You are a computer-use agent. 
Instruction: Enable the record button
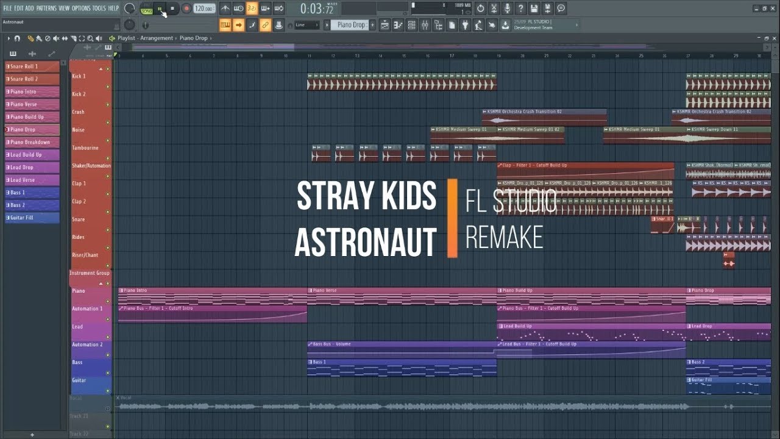pos(186,9)
